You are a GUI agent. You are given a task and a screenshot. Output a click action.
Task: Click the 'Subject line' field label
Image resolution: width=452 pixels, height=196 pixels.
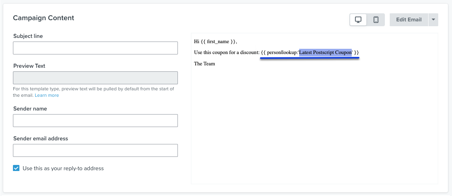point(28,36)
